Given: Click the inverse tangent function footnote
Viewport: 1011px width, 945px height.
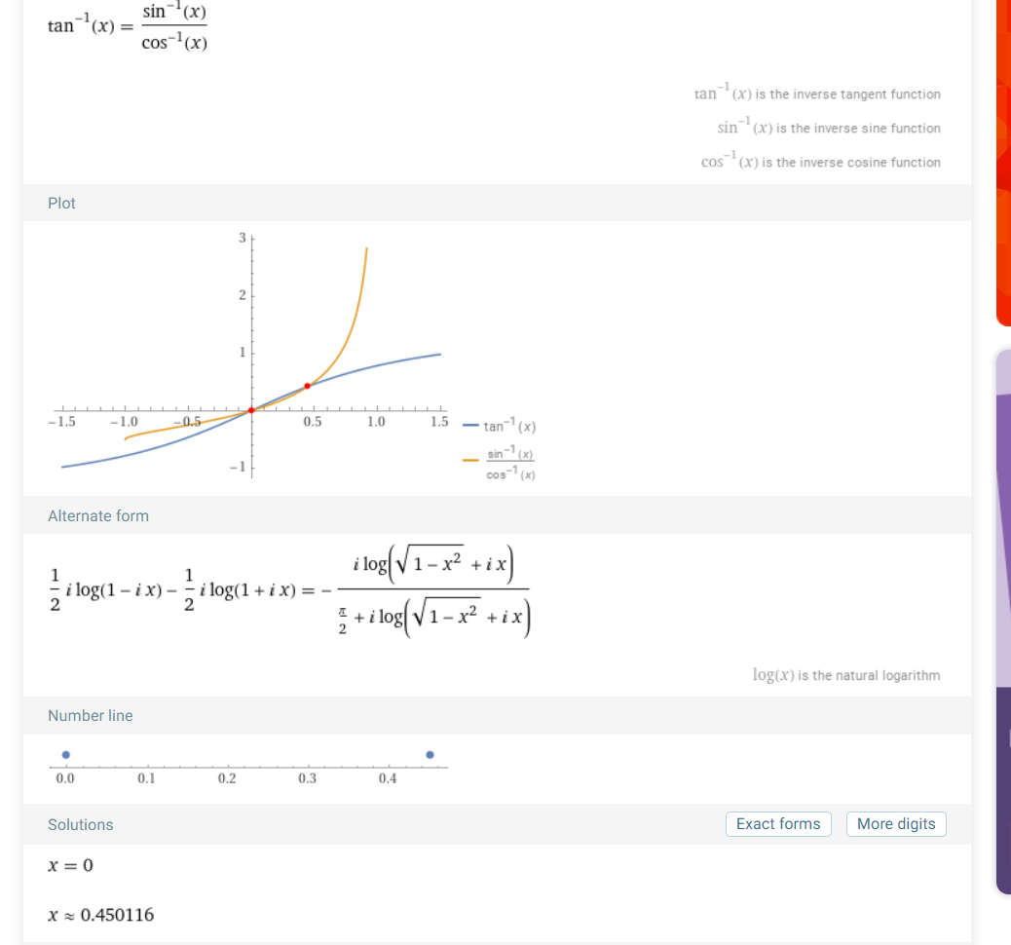Looking at the screenshot, I should point(816,94).
